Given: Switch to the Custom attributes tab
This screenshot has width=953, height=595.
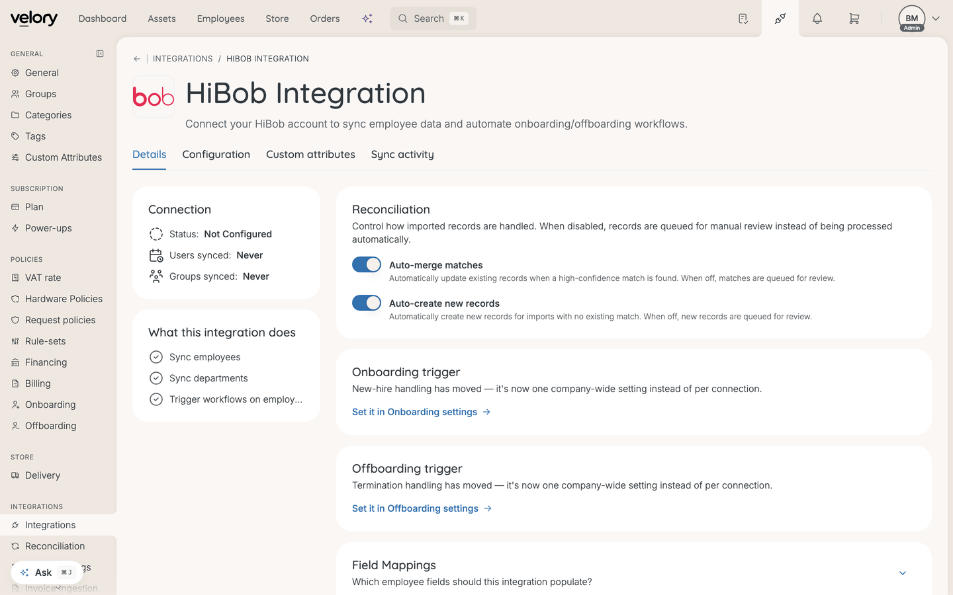Looking at the screenshot, I should (310, 155).
